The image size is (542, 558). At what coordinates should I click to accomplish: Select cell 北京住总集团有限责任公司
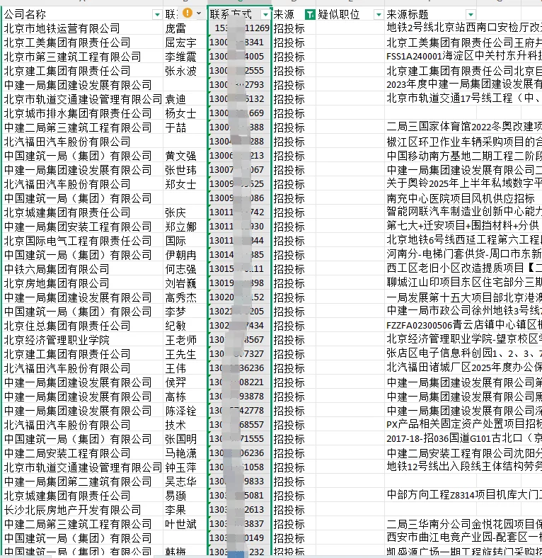tap(82, 326)
